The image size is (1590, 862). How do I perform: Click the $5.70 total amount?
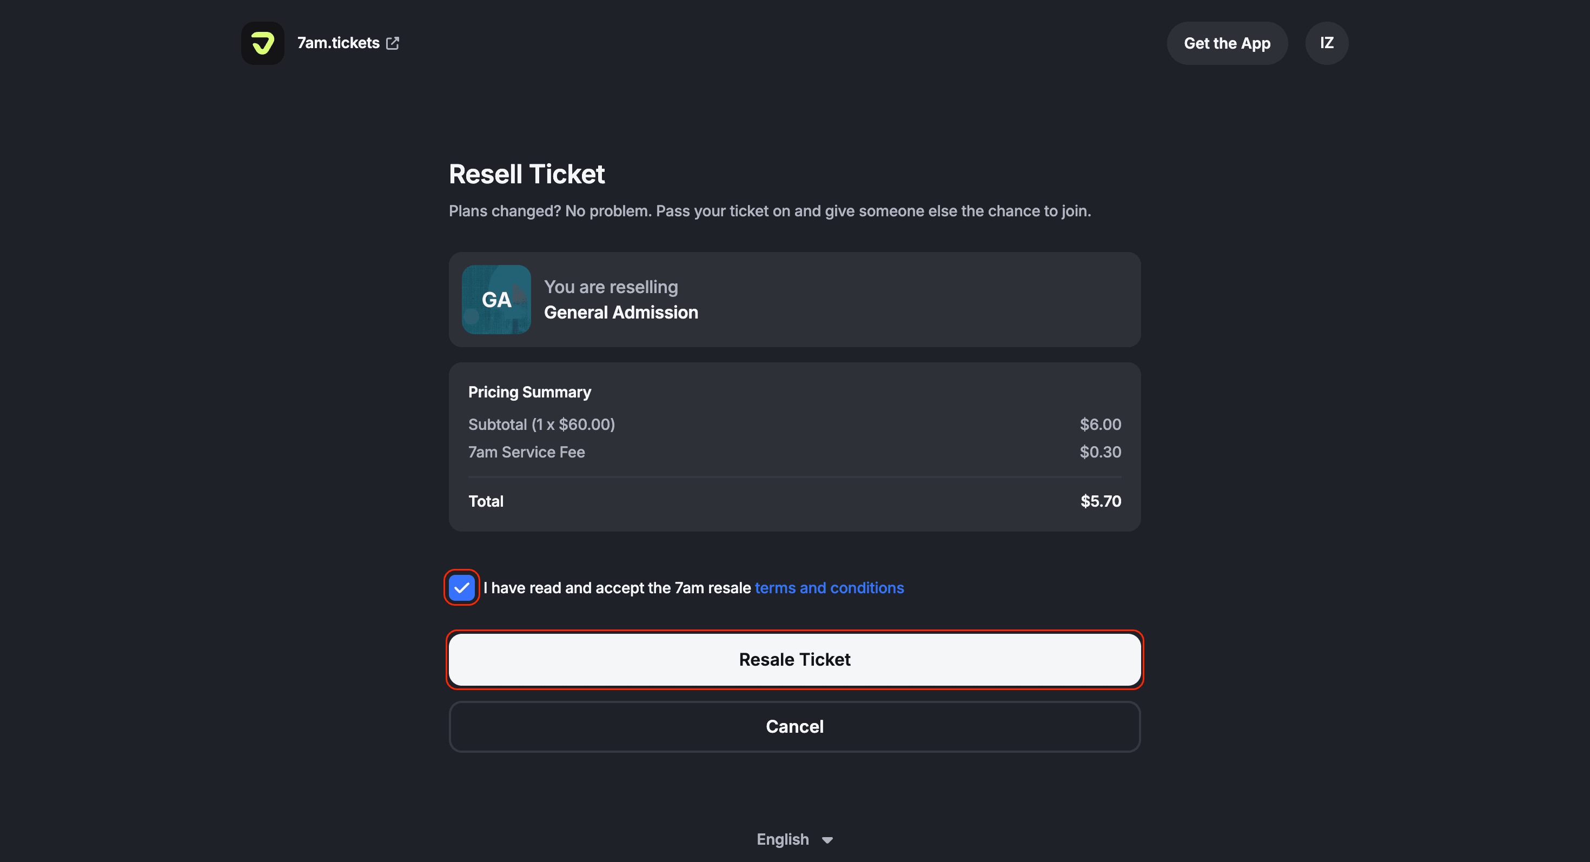[1100, 501]
